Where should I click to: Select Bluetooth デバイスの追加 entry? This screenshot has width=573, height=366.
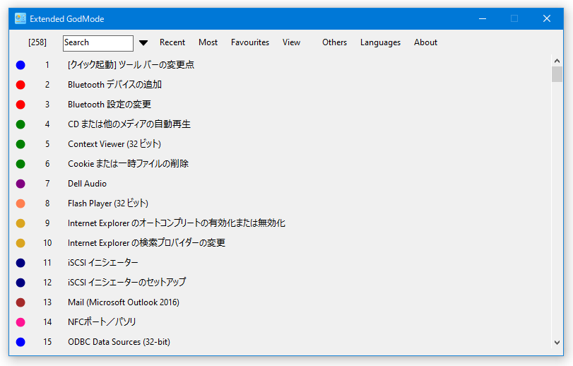coord(114,85)
